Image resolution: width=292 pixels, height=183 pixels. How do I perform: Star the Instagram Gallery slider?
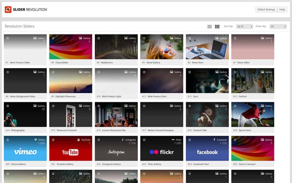(99, 140)
